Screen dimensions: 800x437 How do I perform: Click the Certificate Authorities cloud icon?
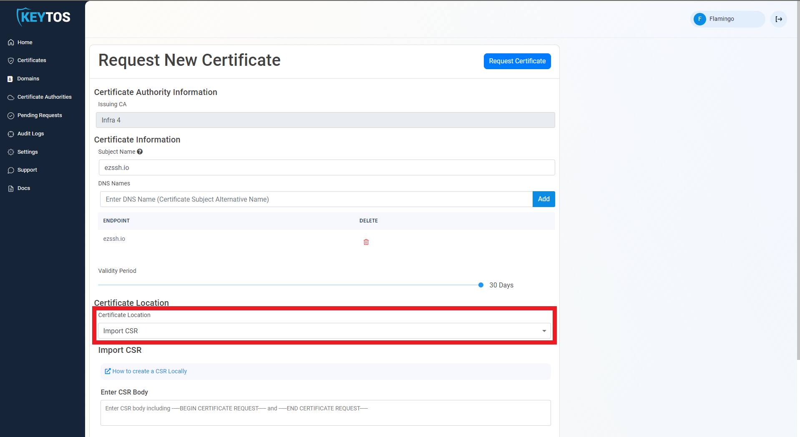pyautogui.click(x=11, y=97)
